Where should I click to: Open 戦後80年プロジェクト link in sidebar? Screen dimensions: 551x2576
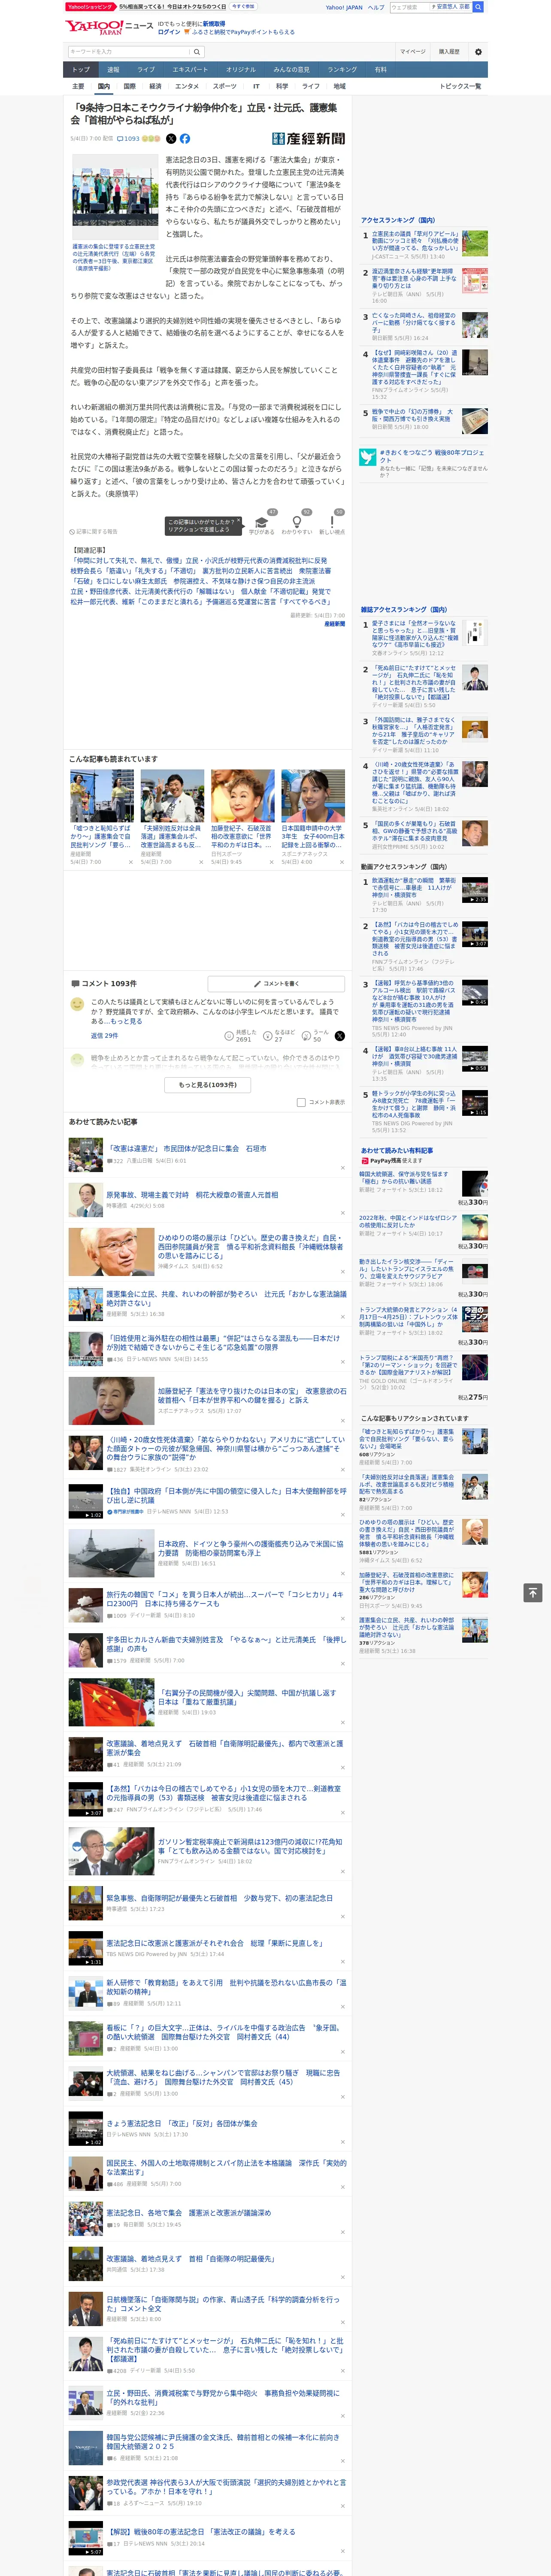click(432, 456)
